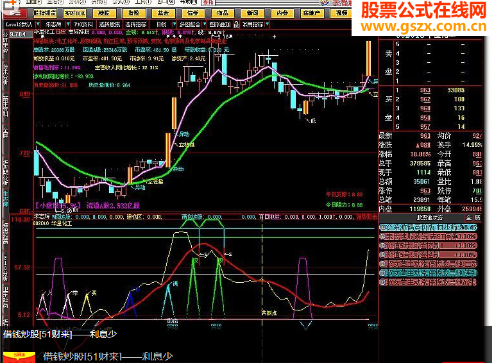This screenshot has height=363, width=494.
Task: Click the red 51财来 logo icon
Action: pos(19,358)
